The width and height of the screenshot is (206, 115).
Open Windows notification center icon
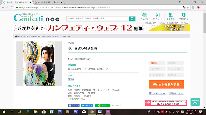pyautogui.click(x=201, y=112)
